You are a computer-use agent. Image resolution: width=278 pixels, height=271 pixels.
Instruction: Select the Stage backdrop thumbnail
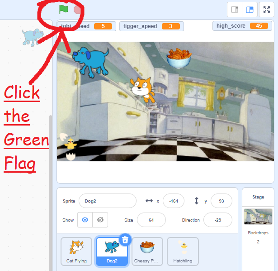tap(258, 217)
